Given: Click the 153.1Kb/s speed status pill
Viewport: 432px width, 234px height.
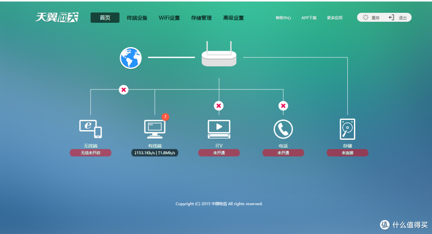Looking at the screenshot, I should [x=155, y=153].
